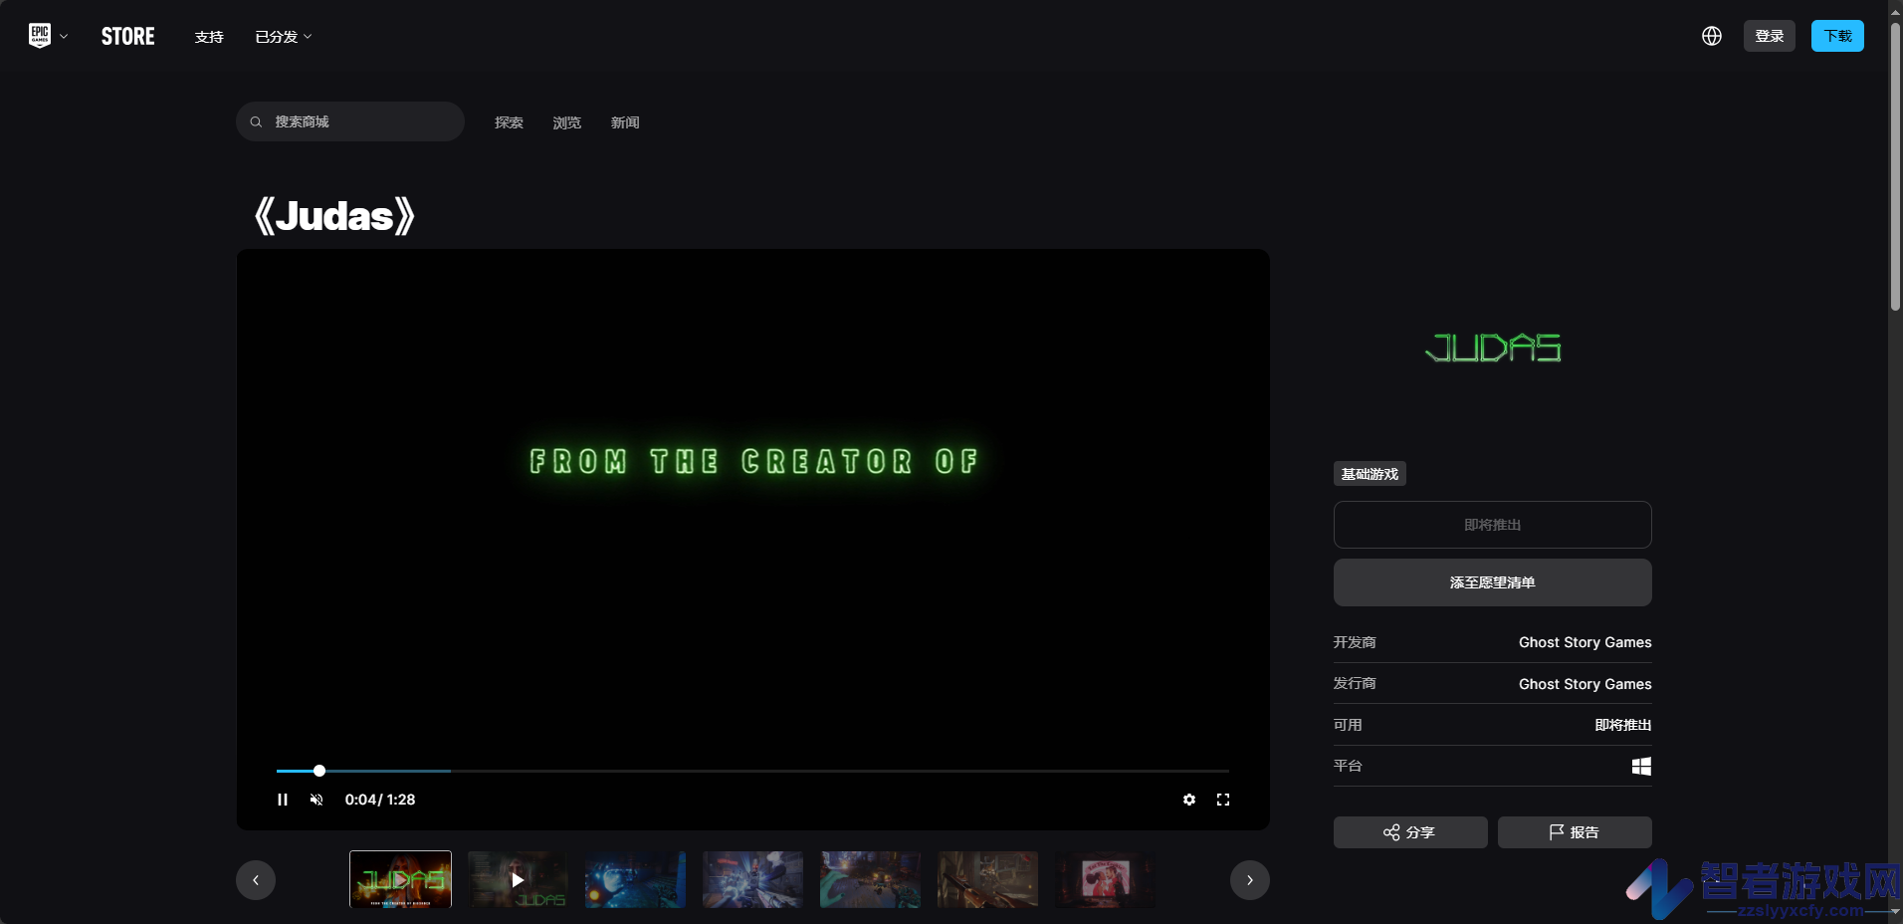Open developer Ghost Story Games link
This screenshot has width=1903, height=924.
click(x=1585, y=642)
